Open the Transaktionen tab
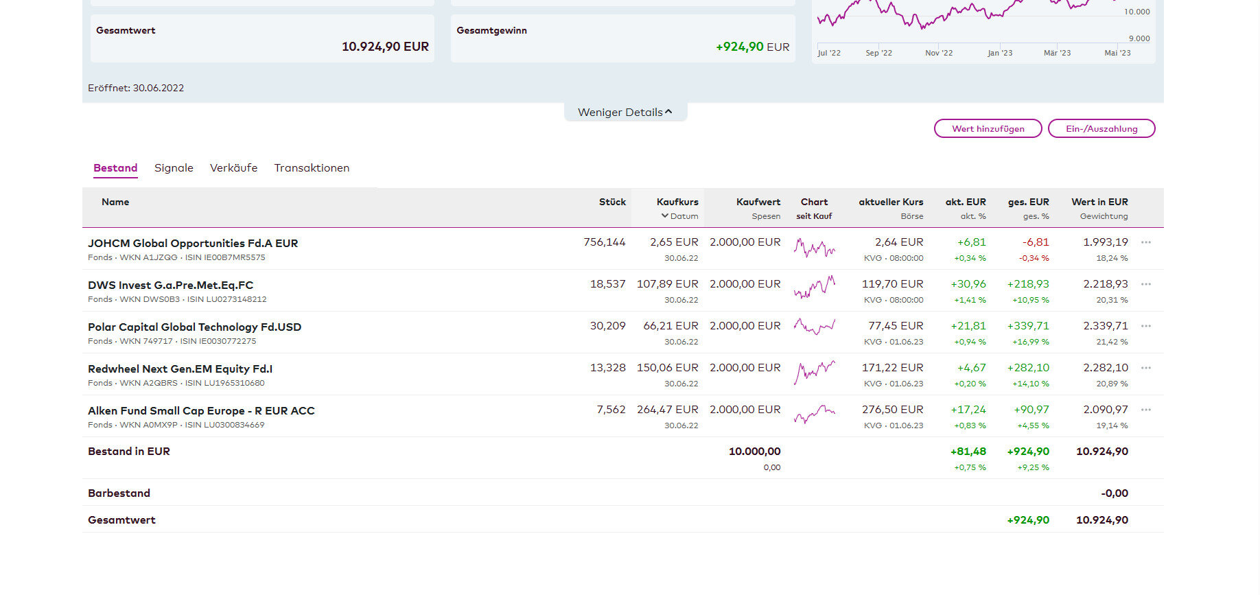The width and height of the screenshot is (1260, 595). coord(312,168)
